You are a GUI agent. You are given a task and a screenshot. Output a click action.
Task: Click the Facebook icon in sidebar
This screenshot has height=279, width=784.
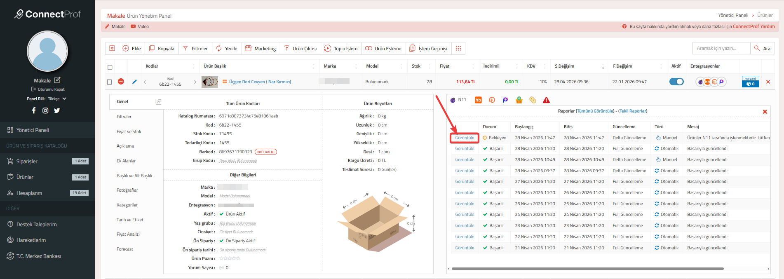pyautogui.click(x=34, y=110)
